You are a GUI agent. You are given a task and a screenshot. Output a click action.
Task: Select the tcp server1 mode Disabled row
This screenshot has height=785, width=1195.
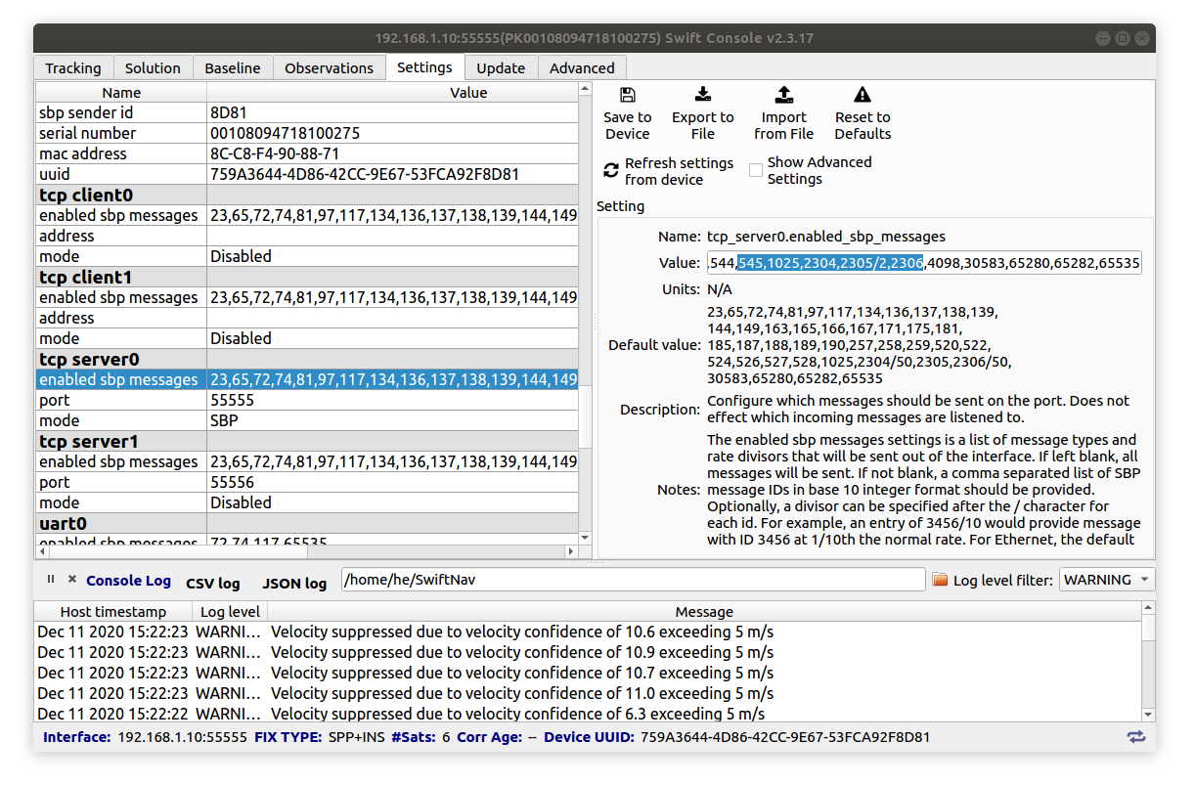pyautogui.click(x=307, y=502)
